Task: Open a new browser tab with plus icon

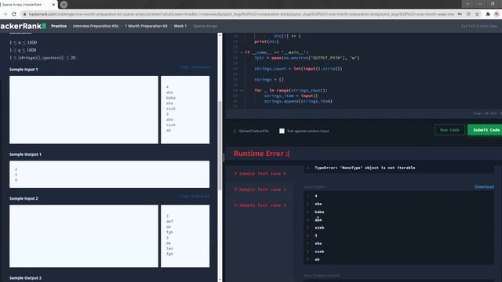Action: [64, 5]
